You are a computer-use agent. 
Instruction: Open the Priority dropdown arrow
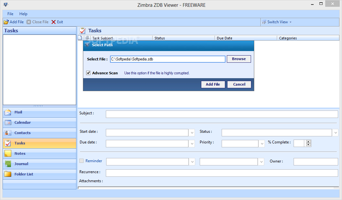[x=262, y=143]
